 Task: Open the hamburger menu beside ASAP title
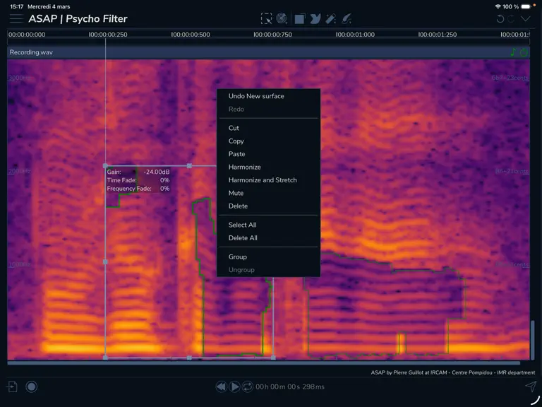click(x=16, y=18)
